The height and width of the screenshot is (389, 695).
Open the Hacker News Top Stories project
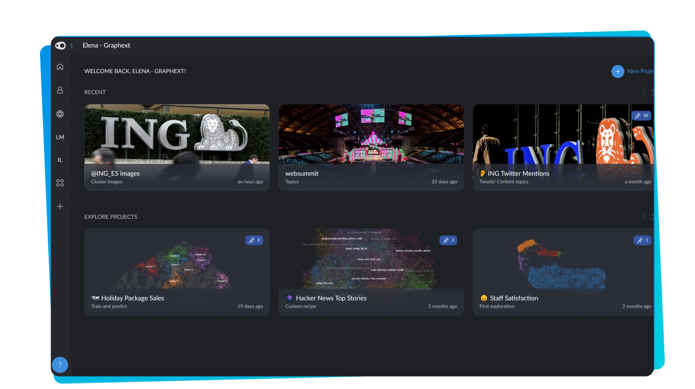[x=371, y=272]
